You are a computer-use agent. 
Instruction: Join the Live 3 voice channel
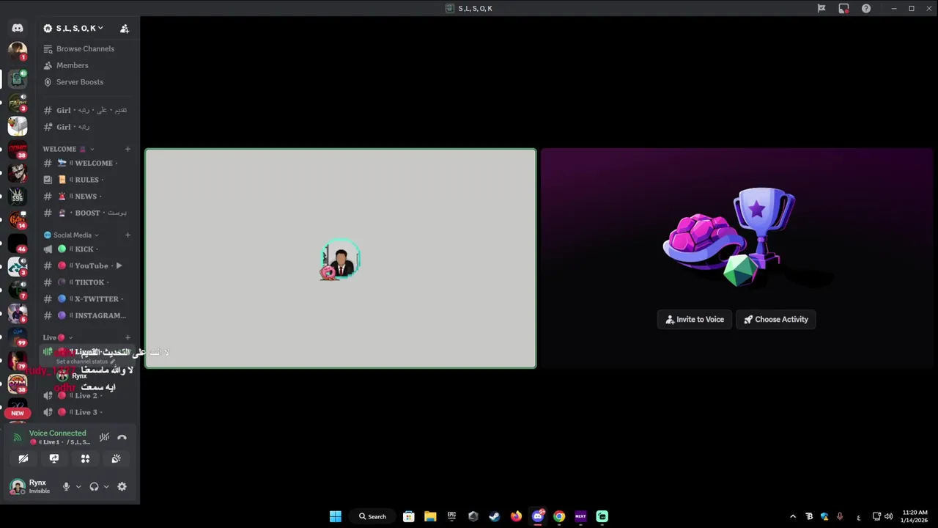pos(87,412)
